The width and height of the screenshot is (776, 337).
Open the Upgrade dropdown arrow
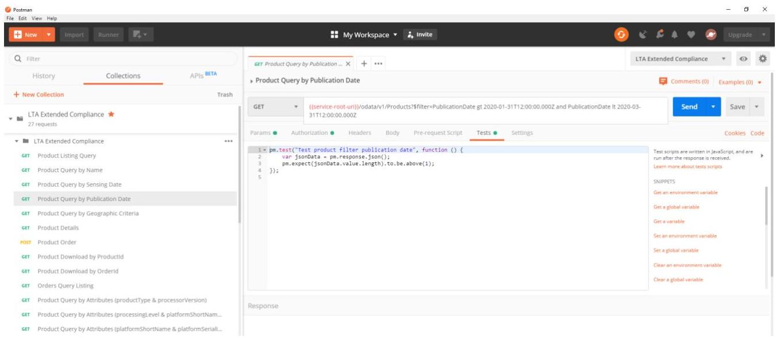764,35
